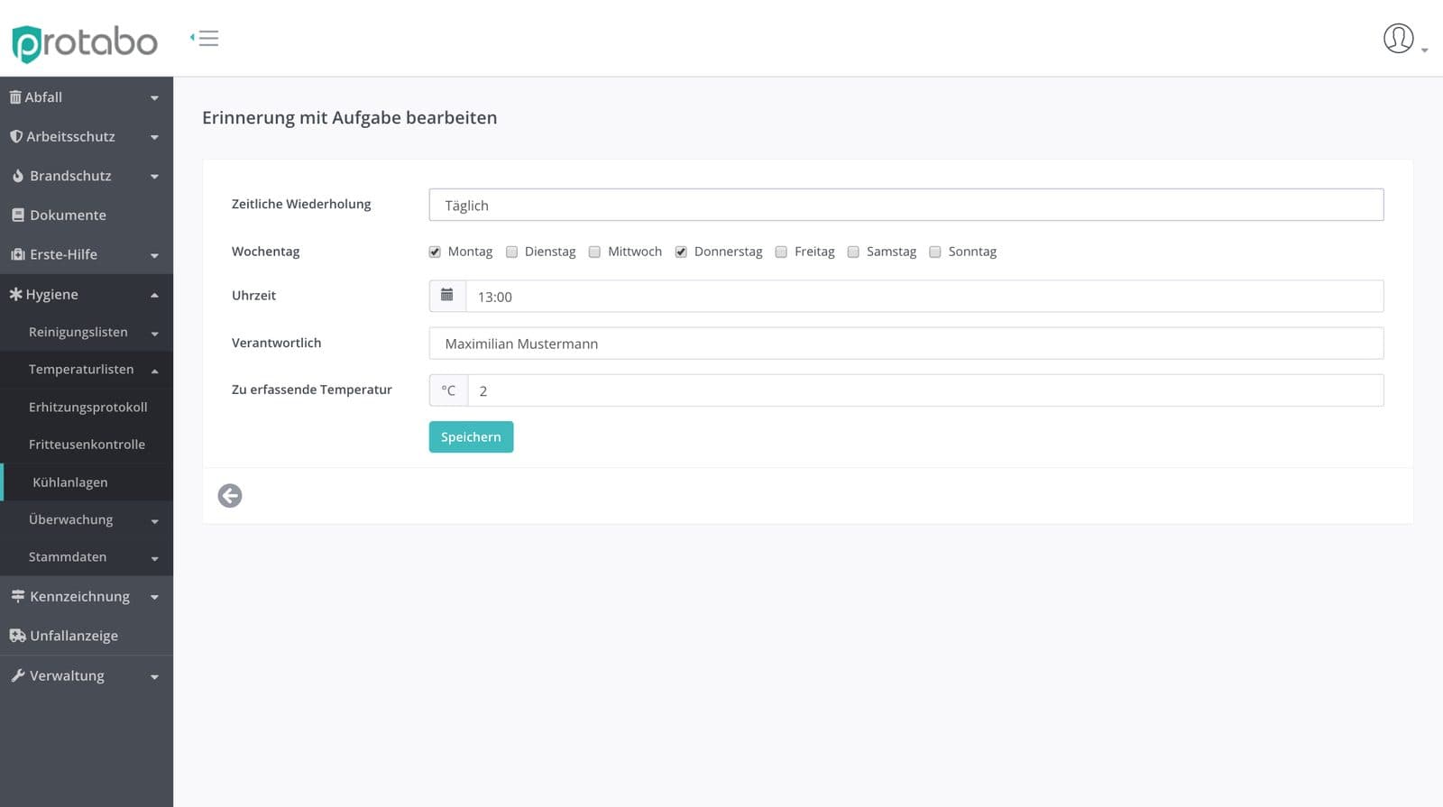Uncheck the Montag checkbox
1443x807 pixels.
click(435, 252)
